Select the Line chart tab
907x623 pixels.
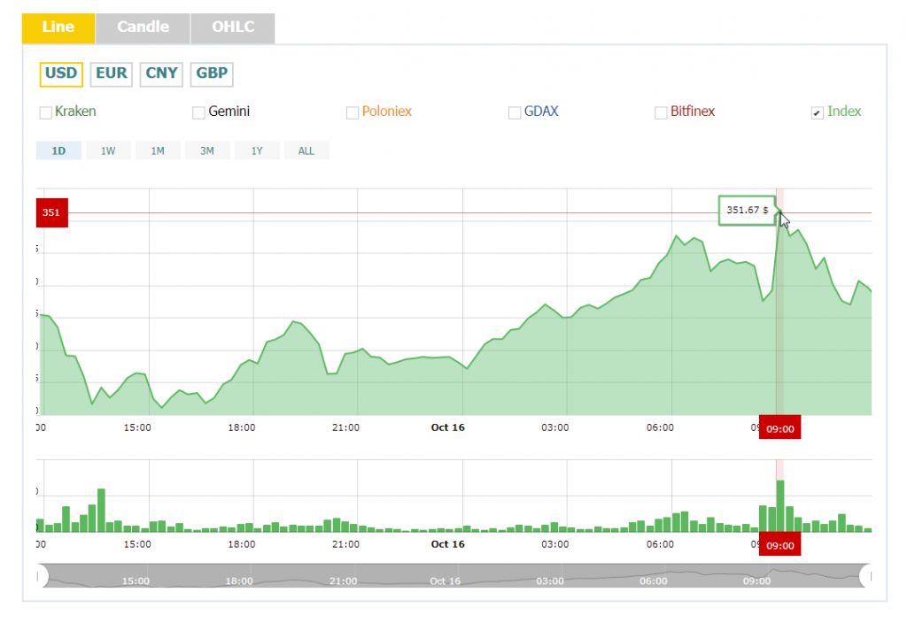(x=58, y=27)
